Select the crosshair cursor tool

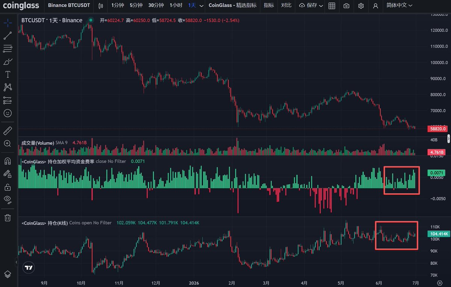coord(8,23)
